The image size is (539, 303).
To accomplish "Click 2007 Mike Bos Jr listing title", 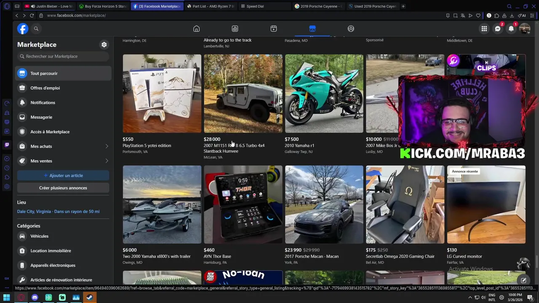I will [383, 146].
